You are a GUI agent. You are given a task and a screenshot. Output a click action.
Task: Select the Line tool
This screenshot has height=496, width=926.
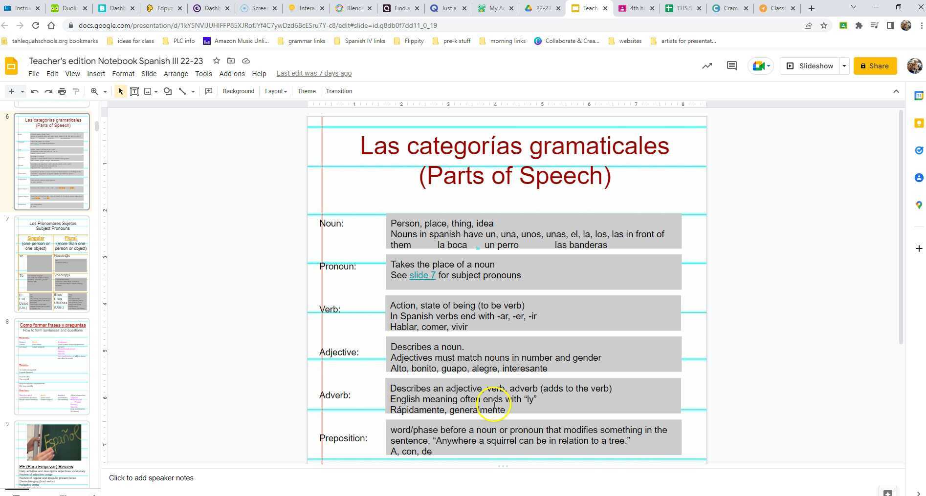coord(182,91)
